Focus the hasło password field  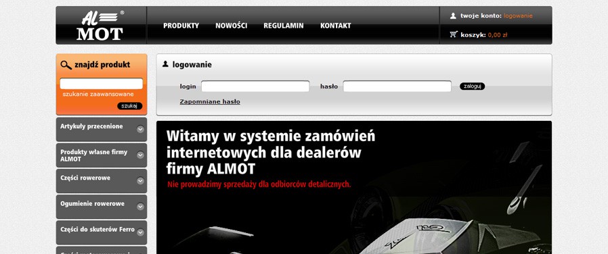pyautogui.click(x=397, y=86)
